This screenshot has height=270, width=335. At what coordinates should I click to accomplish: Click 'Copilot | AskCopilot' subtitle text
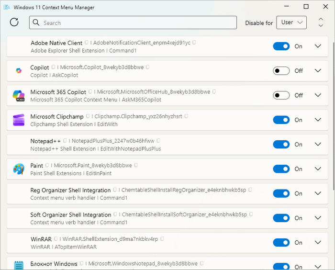pyautogui.click(x=54, y=75)
